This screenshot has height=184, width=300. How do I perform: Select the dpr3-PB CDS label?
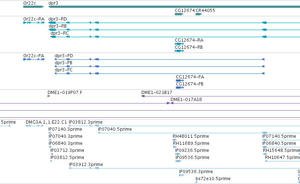(x=63, y=63)
